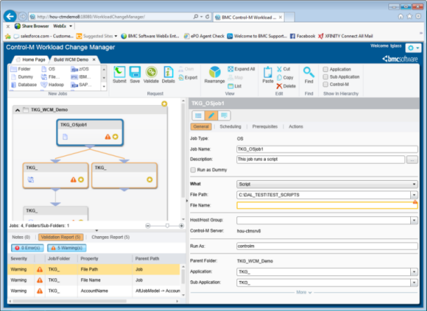Open the File Path dropdown arrow
This screenshot has width=427, height=311.
[x=414, y=195]
